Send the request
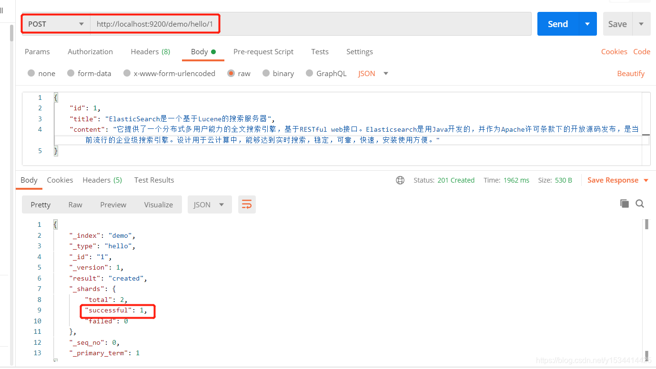The height and width of the screenshot is (369, 656). pyautogui.click(x=558, y=24)
